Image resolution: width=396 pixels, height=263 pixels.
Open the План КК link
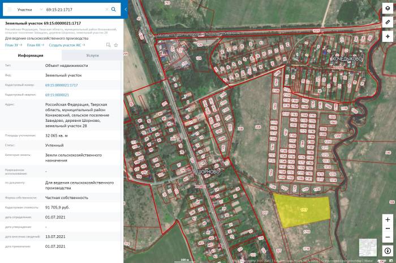click(35, 45)
